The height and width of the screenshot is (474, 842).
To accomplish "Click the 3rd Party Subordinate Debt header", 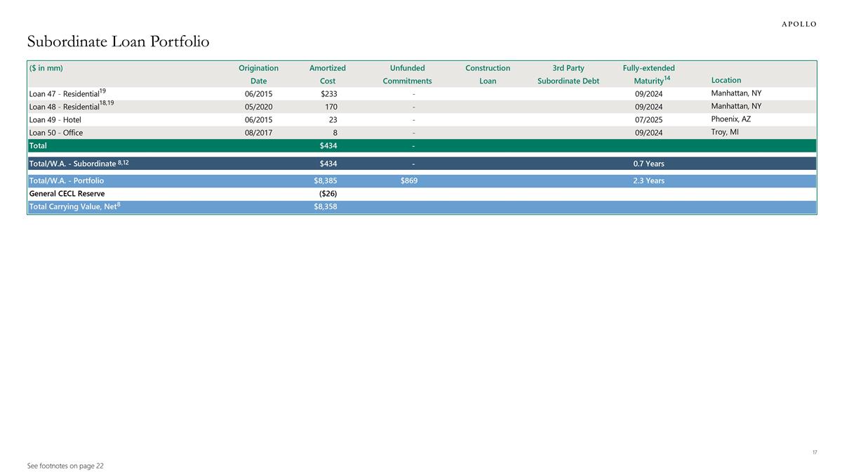I will coord(568,74).
